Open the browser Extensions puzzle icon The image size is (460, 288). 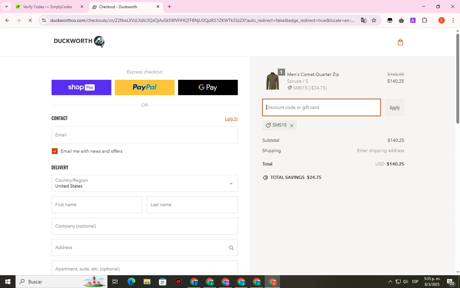tap(424, 20)
